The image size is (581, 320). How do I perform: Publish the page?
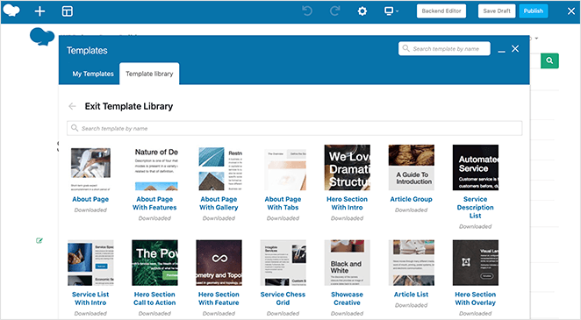(x=534, y=11)
